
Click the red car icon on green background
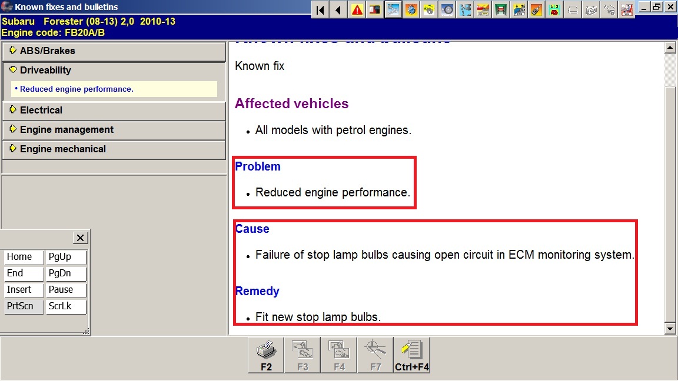554,9
